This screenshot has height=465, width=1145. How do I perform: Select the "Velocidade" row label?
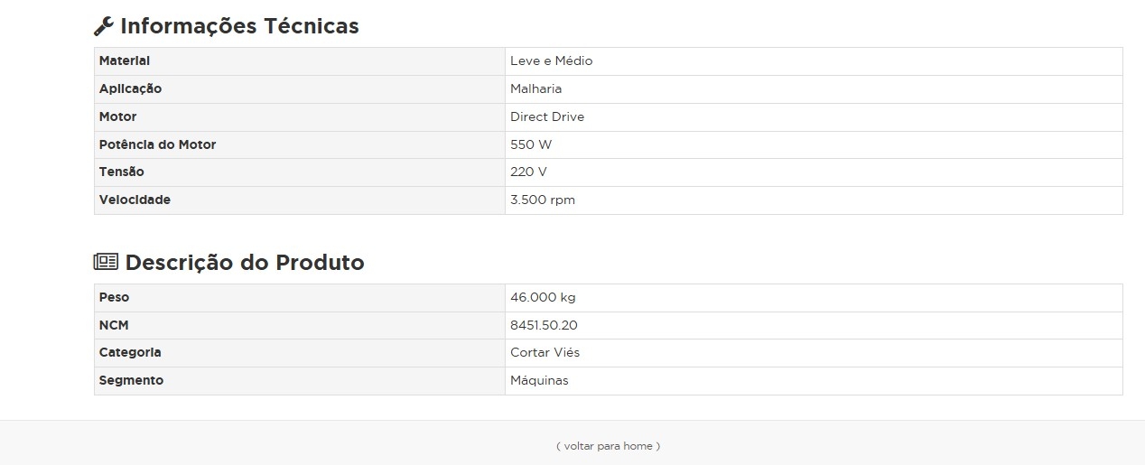pos(135,200)
